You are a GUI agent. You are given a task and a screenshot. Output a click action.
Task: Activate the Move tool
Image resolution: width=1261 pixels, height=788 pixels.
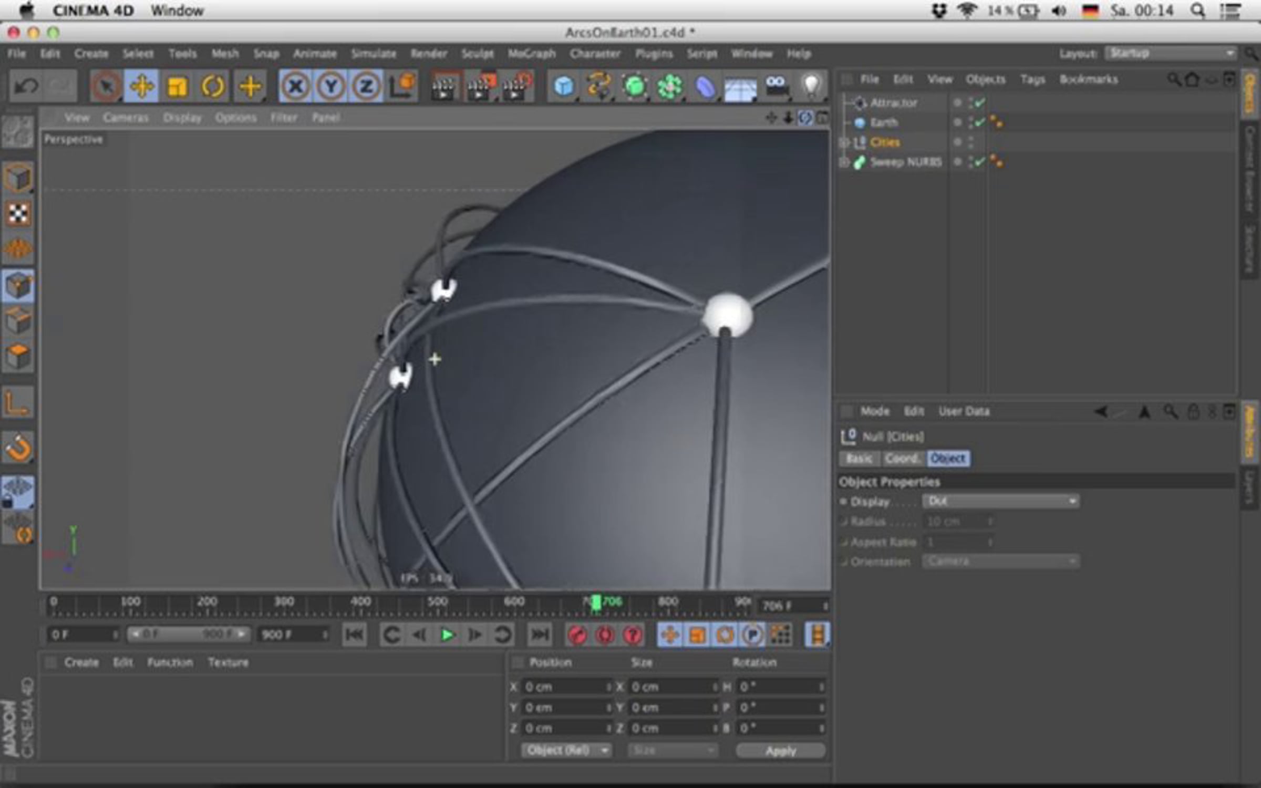point(141,86)
